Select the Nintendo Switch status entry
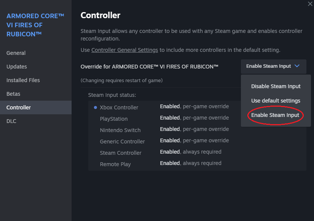 (x=120, y=130)
